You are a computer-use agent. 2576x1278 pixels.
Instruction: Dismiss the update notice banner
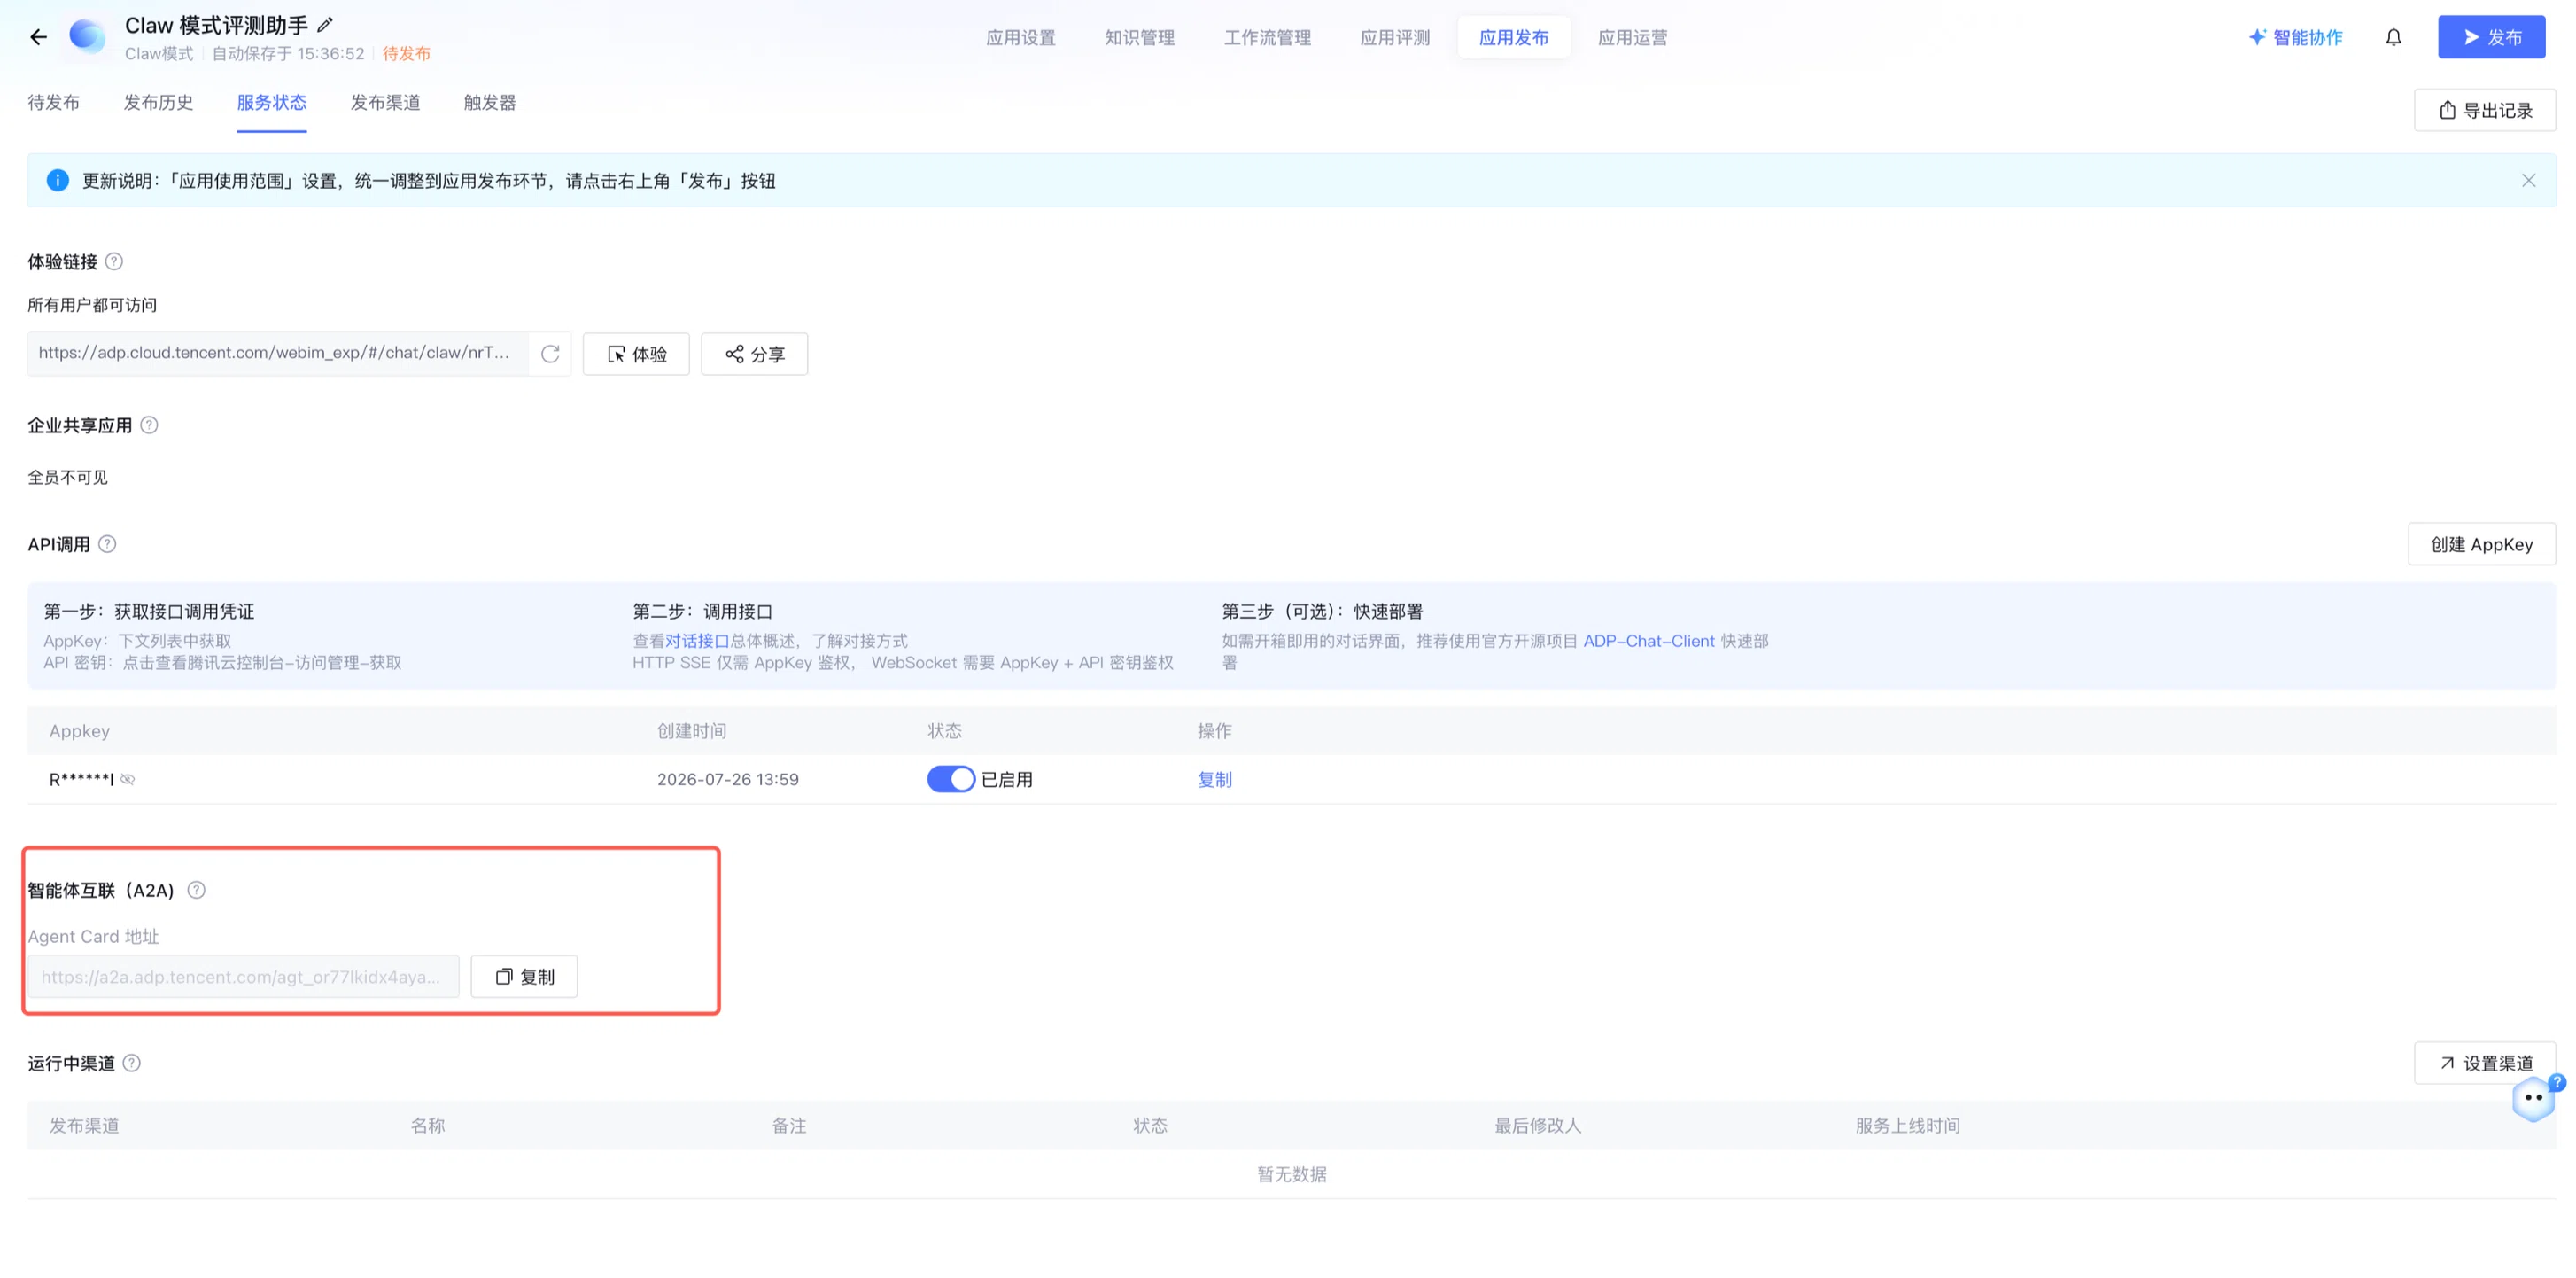click(x=2528, y=181)
